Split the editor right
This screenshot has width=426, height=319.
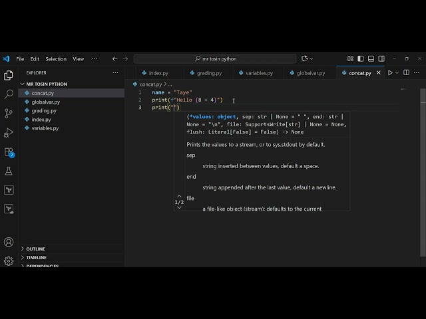(x=407, y=72)
